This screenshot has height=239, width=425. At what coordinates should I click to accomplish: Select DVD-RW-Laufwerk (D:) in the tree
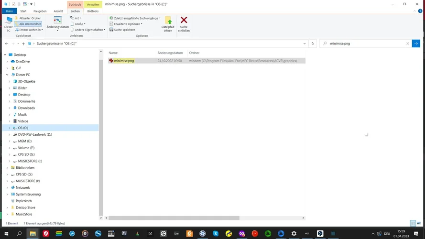pyautogui.click(x=35, y=134)
